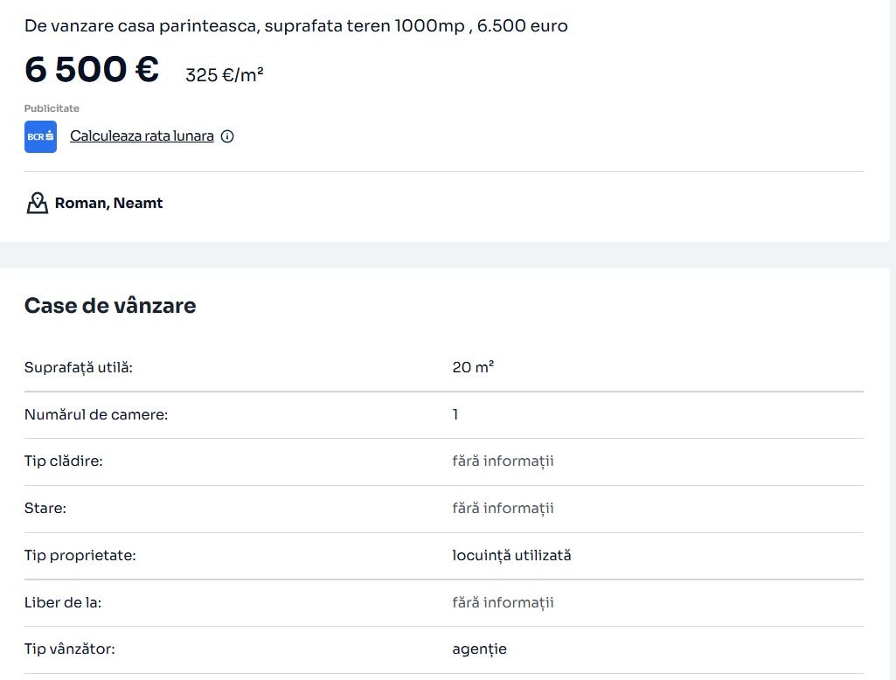
Task: Click the agenție seller type value
Action: 479,649
